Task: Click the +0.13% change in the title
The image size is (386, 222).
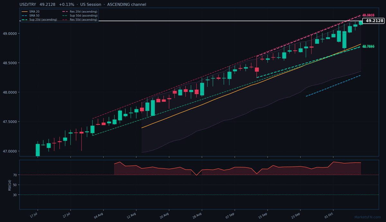Action: click(x=67, y=5)
